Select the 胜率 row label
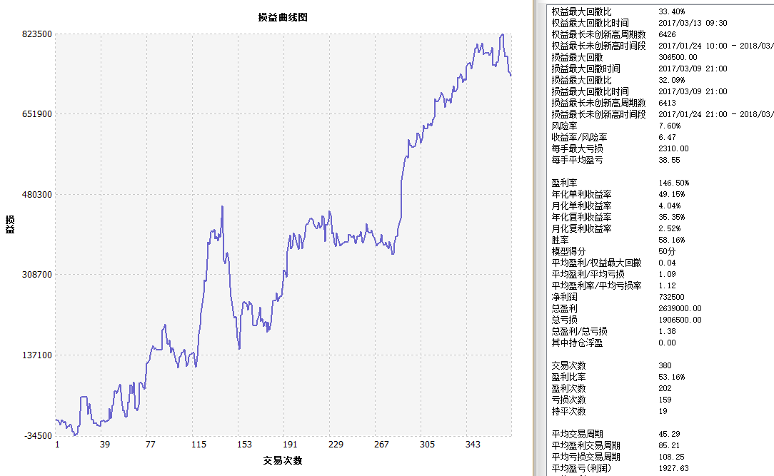The width and height of the screenshot is (774, 476). click(x=561, y=240)
